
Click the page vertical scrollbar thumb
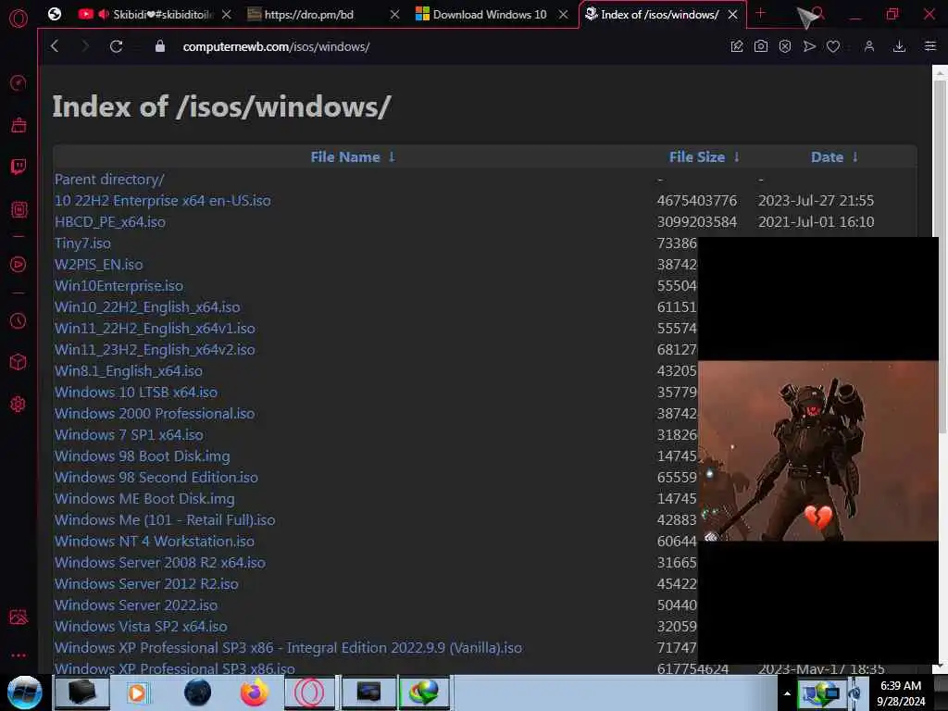(x=940, y=257)
